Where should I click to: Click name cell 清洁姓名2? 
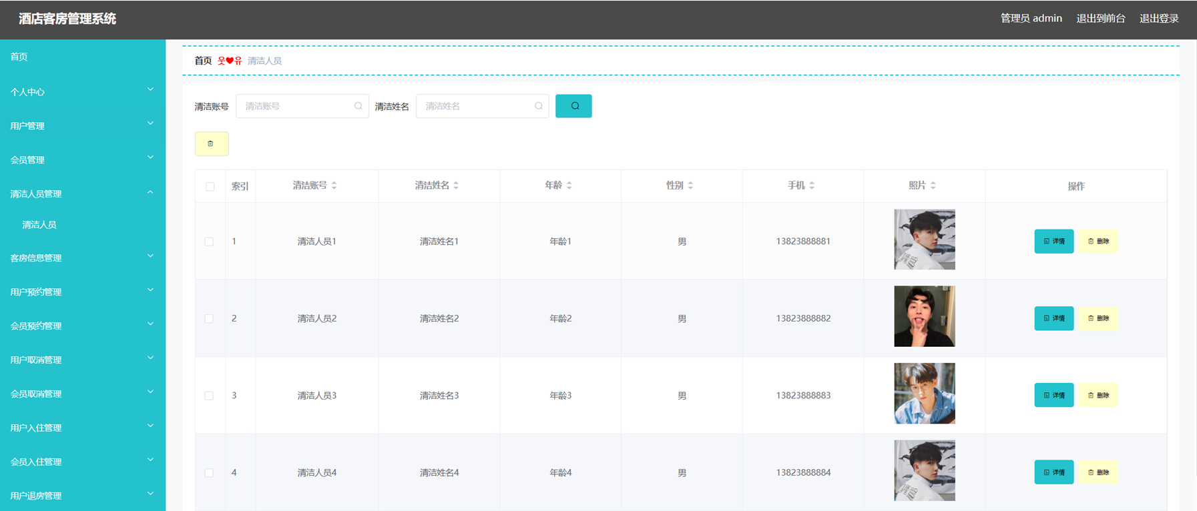pyautogui.click(x=439, y=319)
